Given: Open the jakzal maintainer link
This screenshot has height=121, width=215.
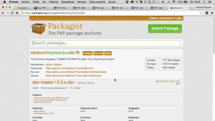Looking at the screenshot, I should coord(49,65).
